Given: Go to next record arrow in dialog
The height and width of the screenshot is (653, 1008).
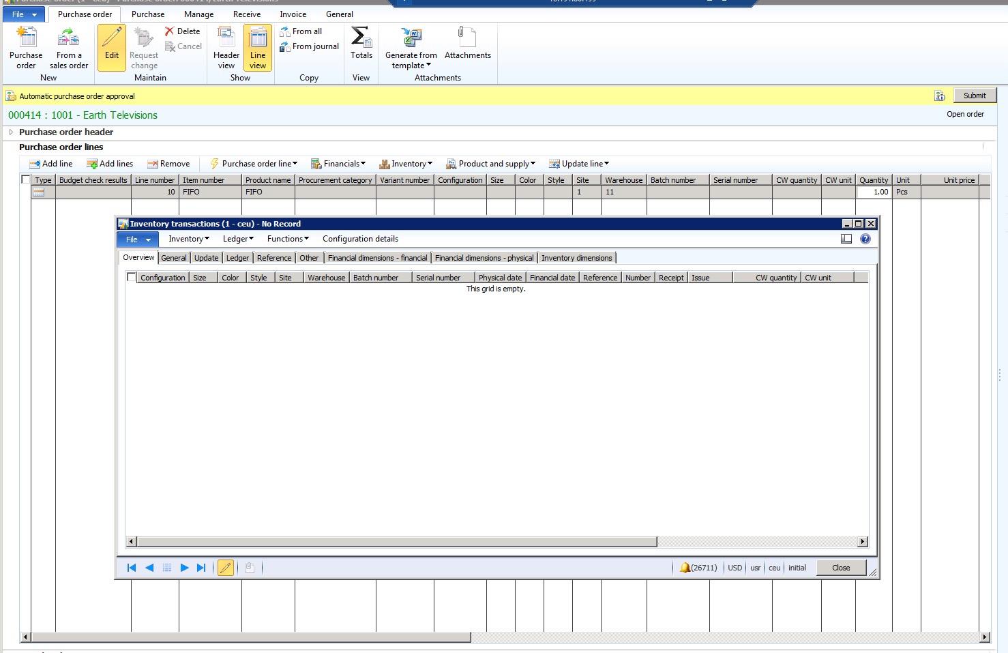Looking at the screenshot, I should [184, 568].
